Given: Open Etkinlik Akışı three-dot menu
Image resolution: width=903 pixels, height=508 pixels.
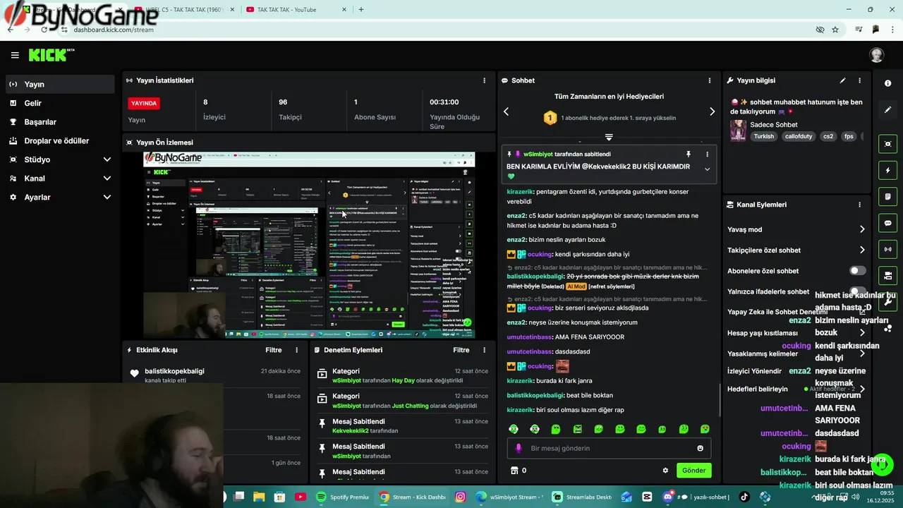Looking at the screenshot, I should click(x=296, y=350).
